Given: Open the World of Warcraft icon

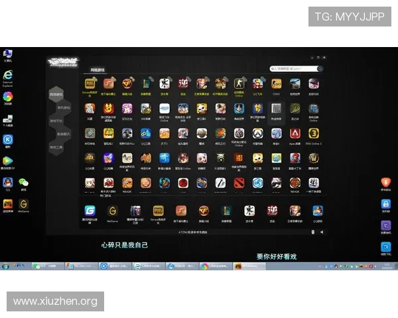Looking at the screenshot, I should (314, 158).
